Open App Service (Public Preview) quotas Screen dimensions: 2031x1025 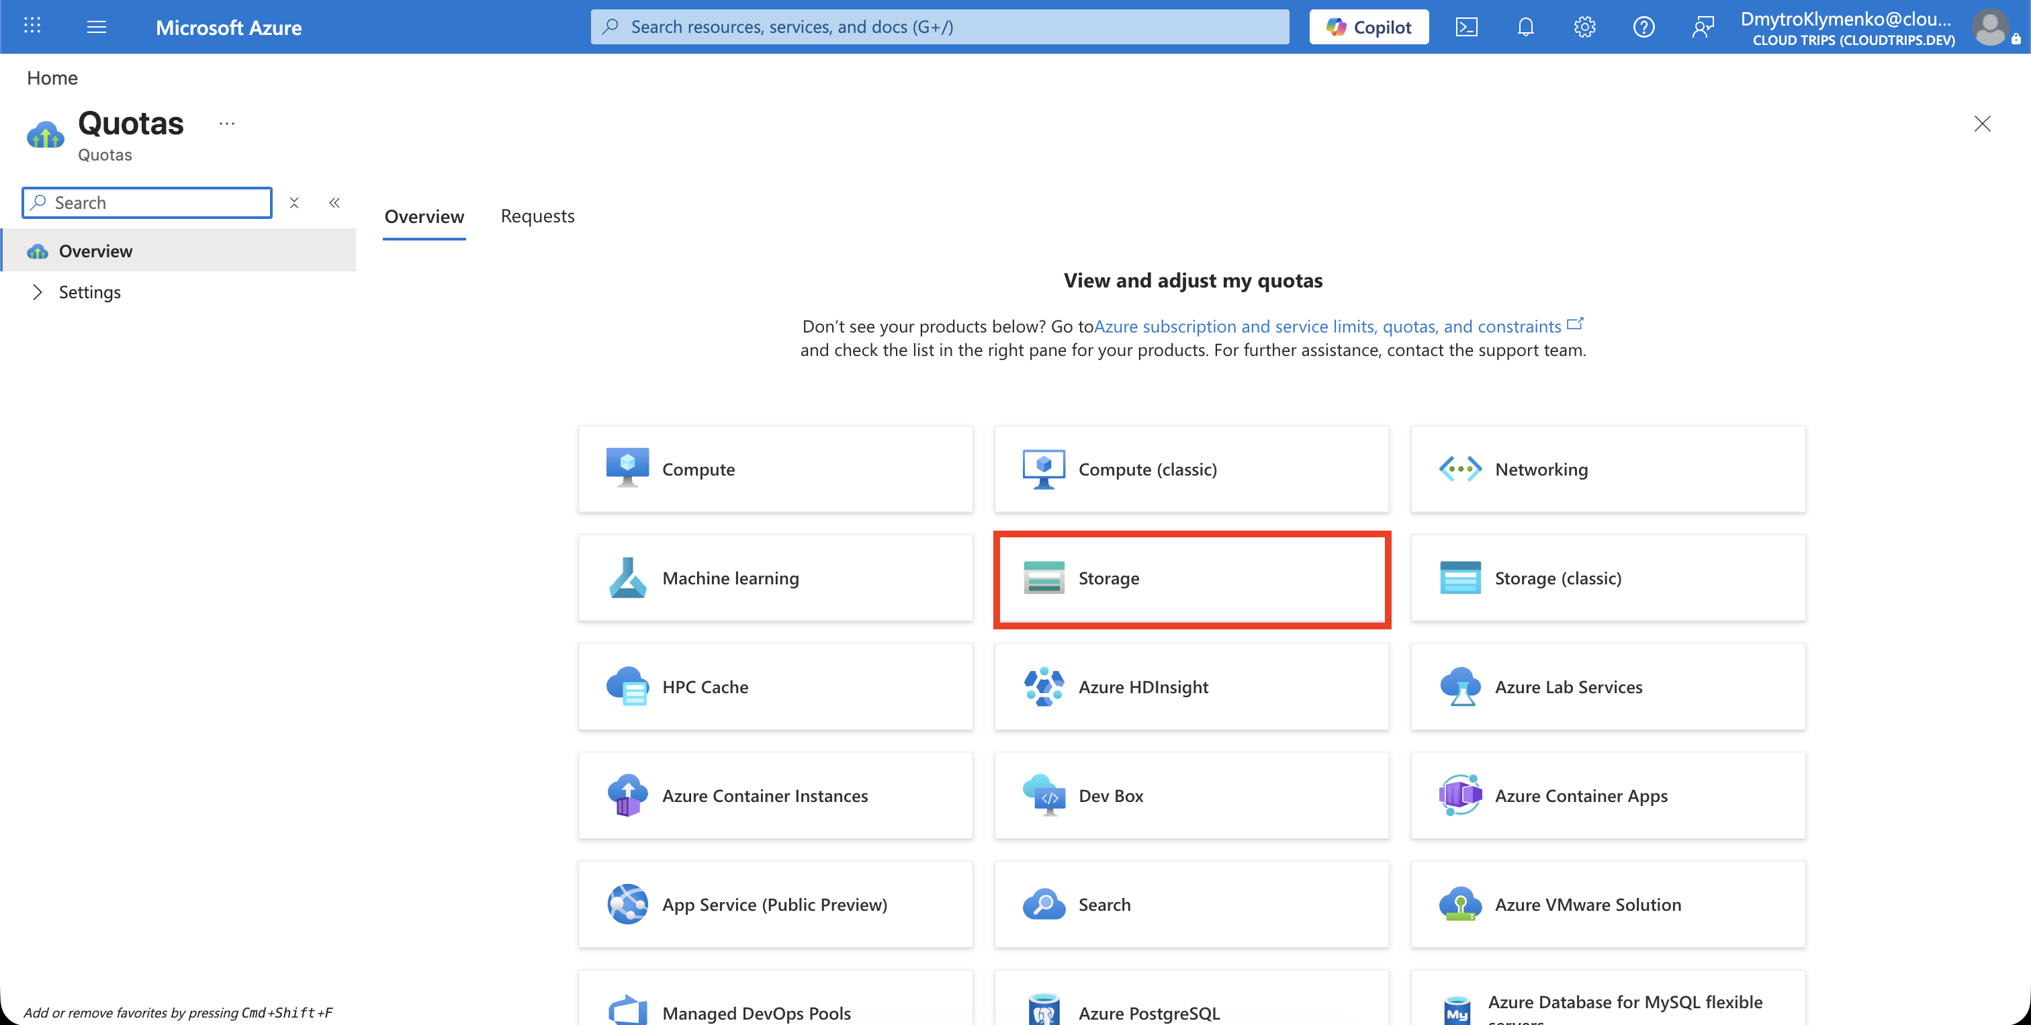click(x=775, y=904)
